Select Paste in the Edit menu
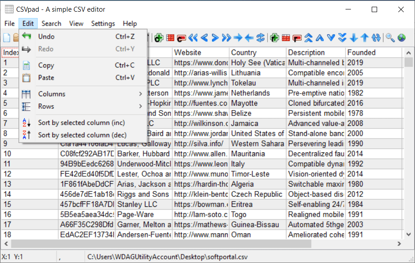The width and height of the screenshot is (415, 263). (x=83, y=78)
